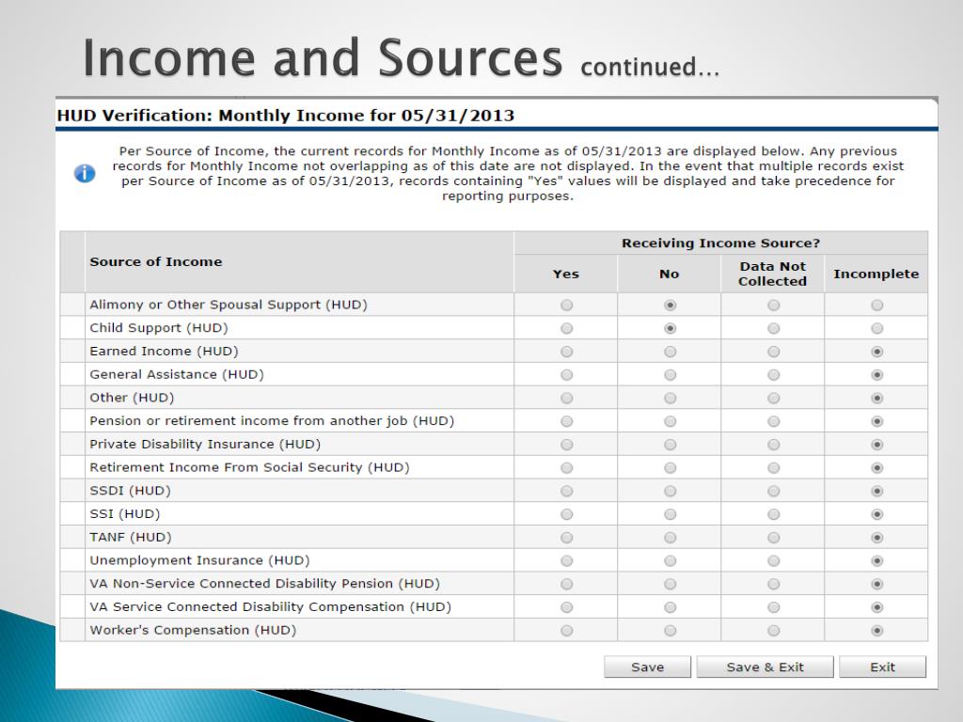
Task: Select Yes for SSI (HUD)
Action: (x=566, y=514)
